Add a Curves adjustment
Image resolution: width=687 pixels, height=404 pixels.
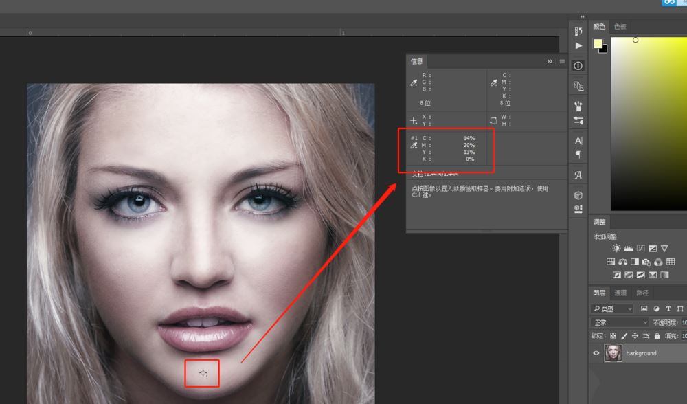[x=640, y=249]
